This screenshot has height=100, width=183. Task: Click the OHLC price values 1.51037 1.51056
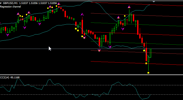pyautogui.click(x=38, y=3)
